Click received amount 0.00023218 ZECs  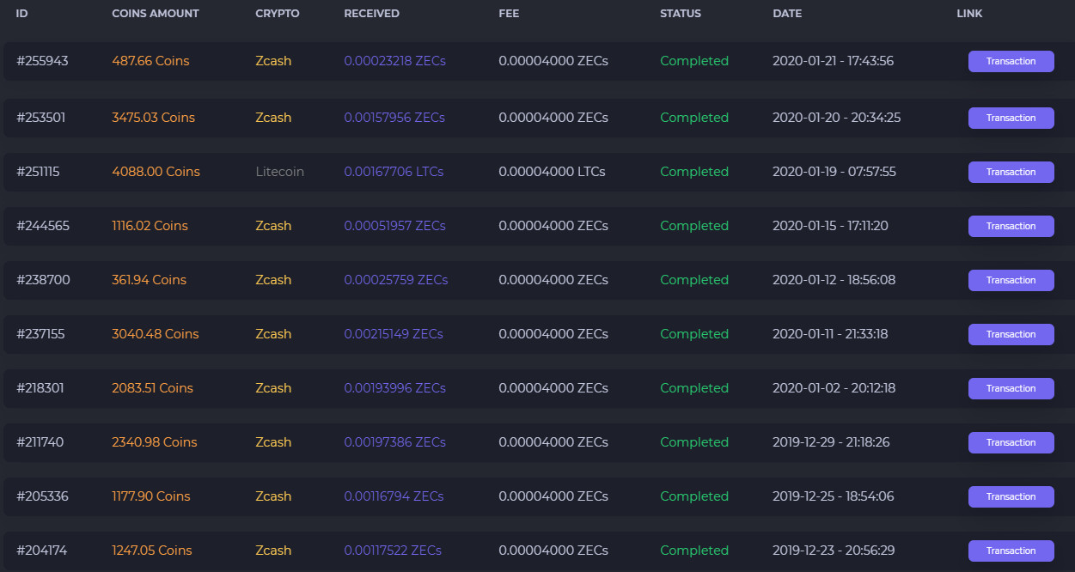tap(394, 61)
